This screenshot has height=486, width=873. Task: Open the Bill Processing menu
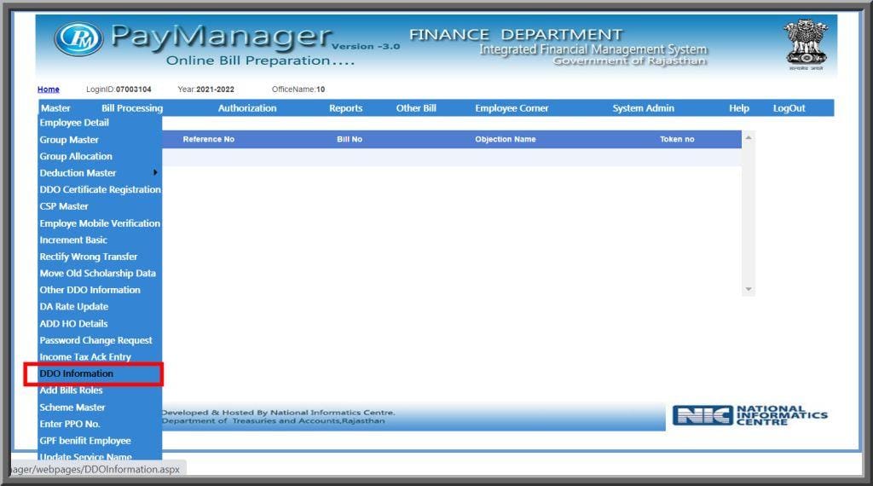[x=132, y=108]
